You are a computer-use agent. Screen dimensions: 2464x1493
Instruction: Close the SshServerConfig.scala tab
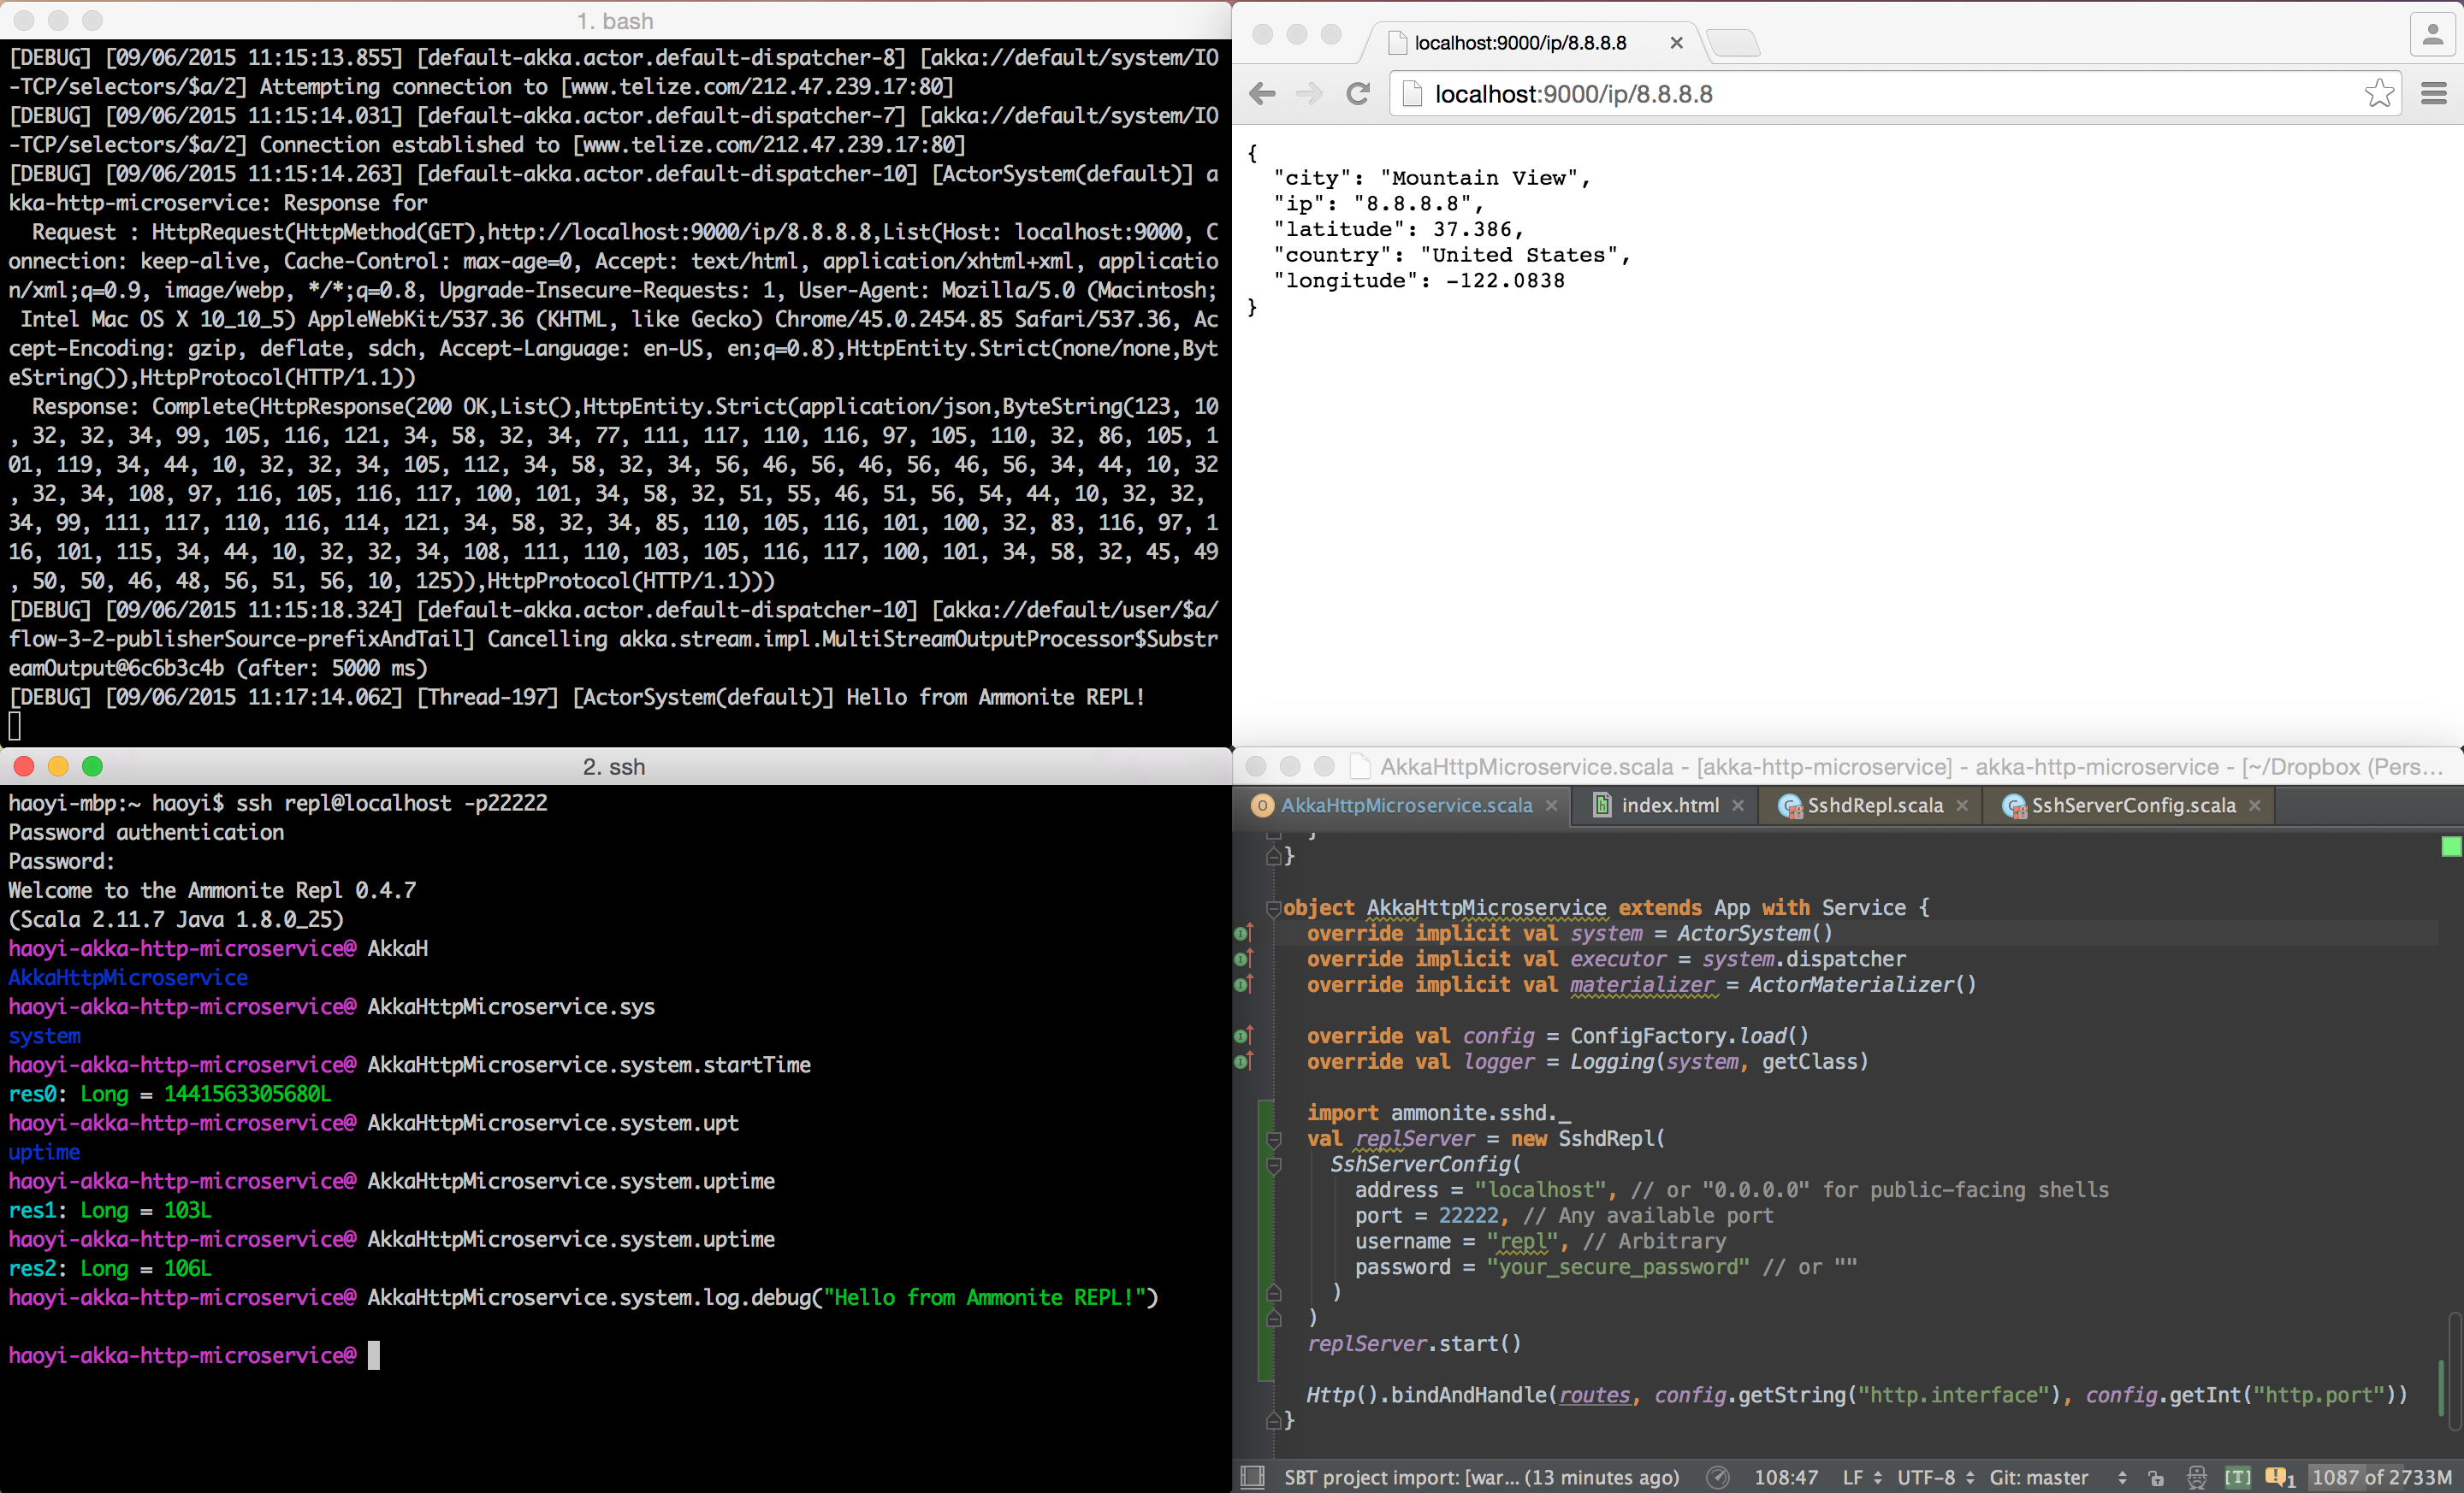(2254, 806)
